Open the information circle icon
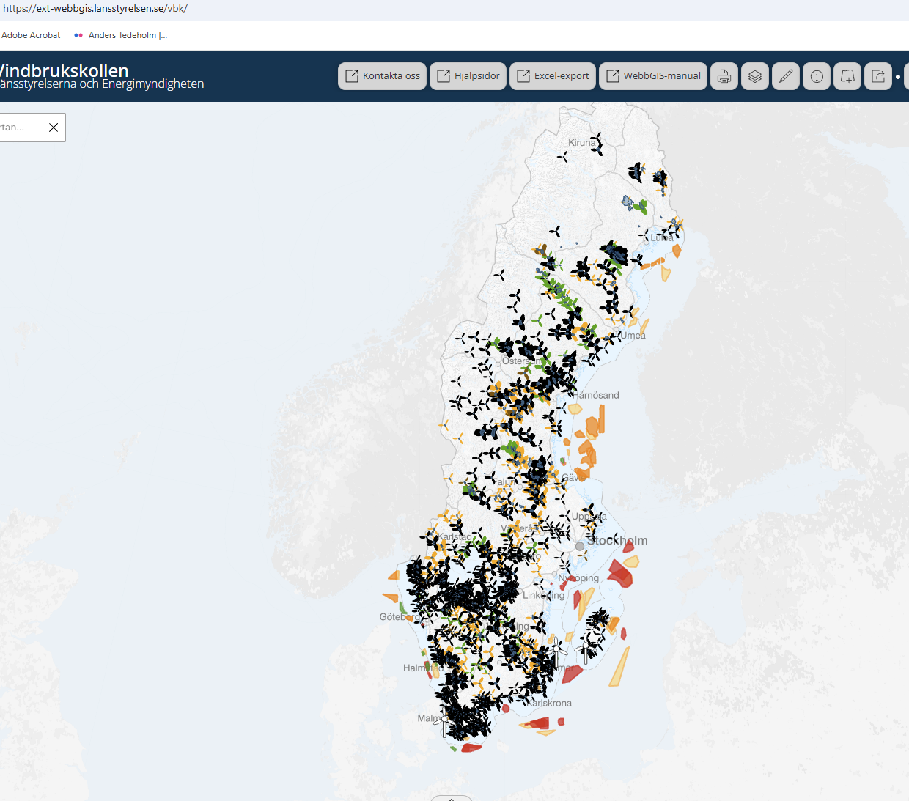909x801 pixels. 817,76
